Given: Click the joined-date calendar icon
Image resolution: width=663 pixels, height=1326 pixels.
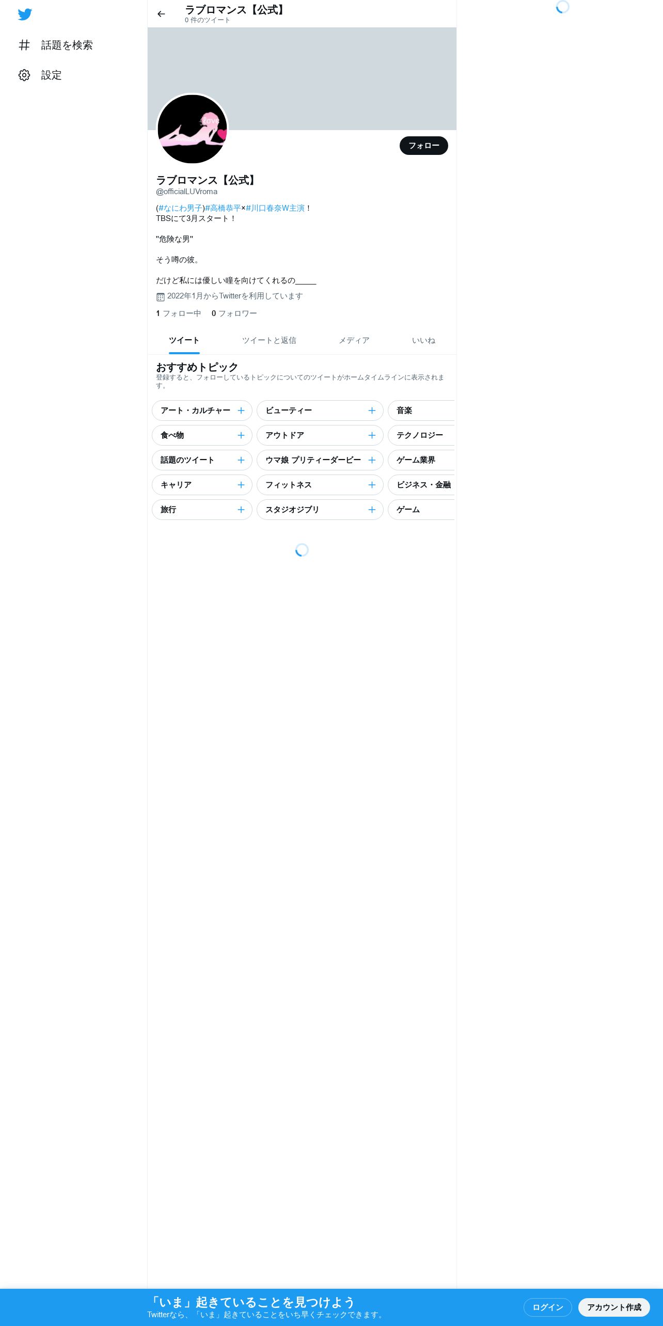Looking at the screenshot, I should 161,297.
